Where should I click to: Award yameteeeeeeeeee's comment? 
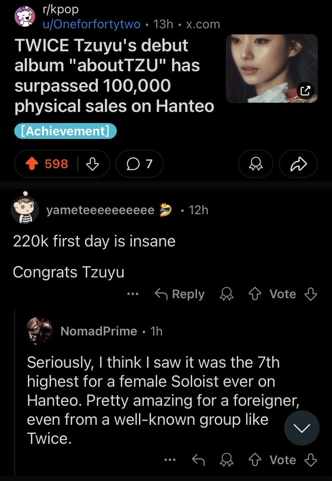click(226, 294)
